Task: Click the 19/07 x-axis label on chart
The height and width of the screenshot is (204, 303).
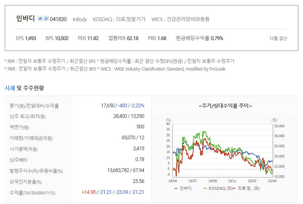Action: coord(193,181)
